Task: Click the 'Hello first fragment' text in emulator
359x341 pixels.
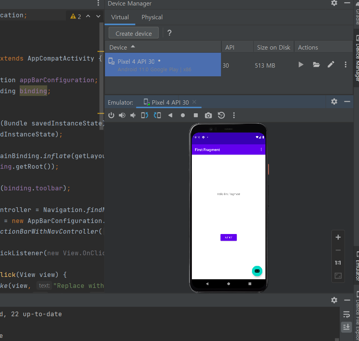Action: click(x=228, y=194)
